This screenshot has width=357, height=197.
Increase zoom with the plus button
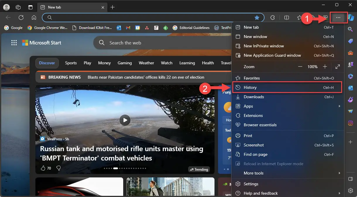pos(325,67)
